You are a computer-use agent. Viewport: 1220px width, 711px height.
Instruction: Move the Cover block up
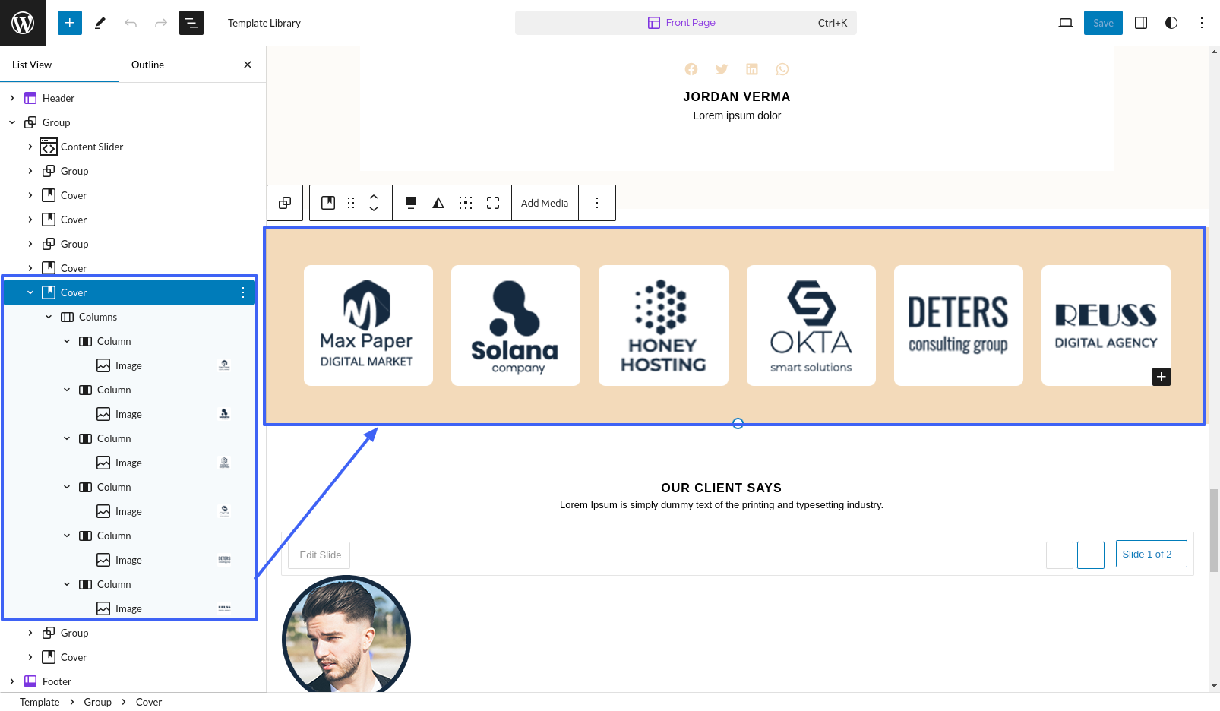pos(374,197)
